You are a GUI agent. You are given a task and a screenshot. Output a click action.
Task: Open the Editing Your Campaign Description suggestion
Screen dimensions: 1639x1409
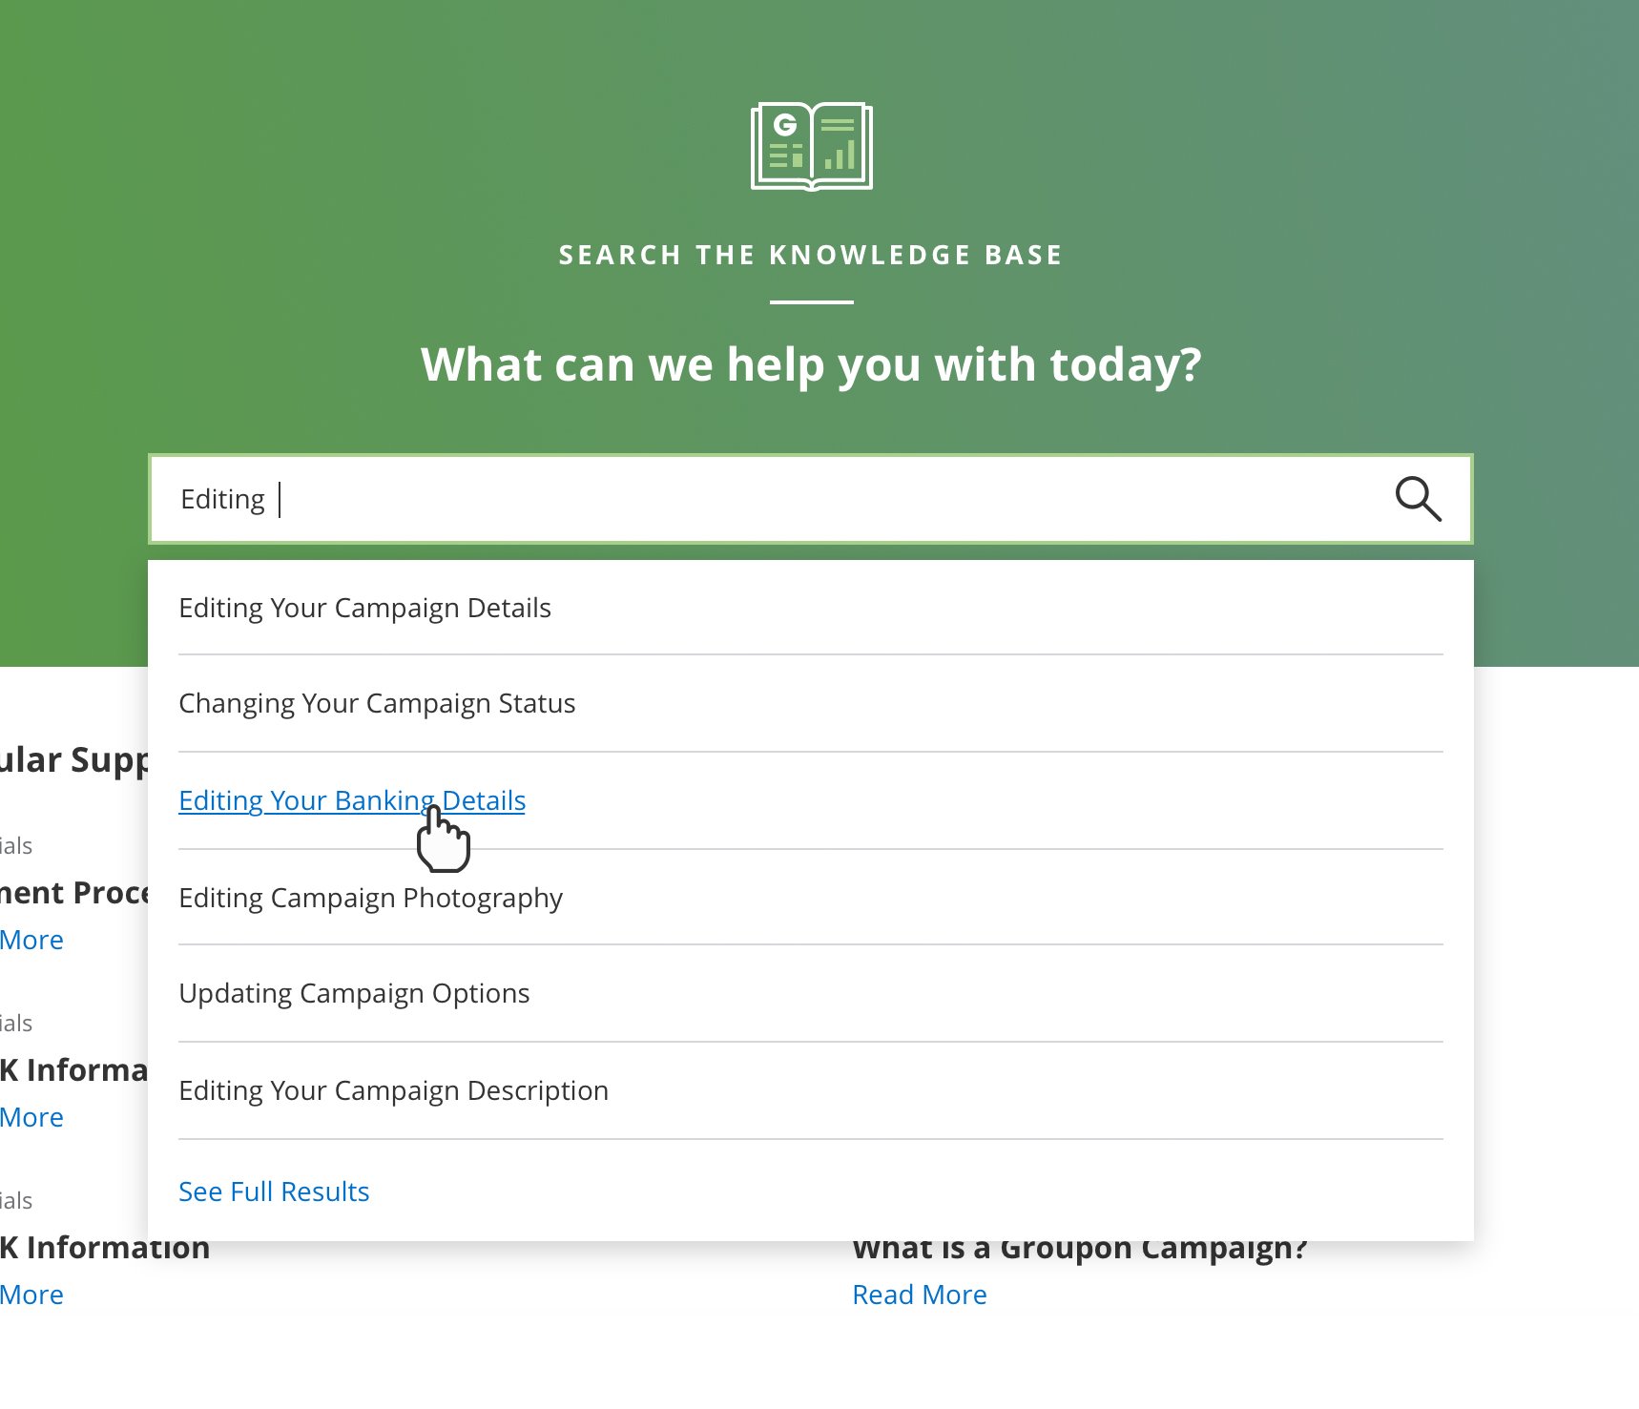point(393,1090)
